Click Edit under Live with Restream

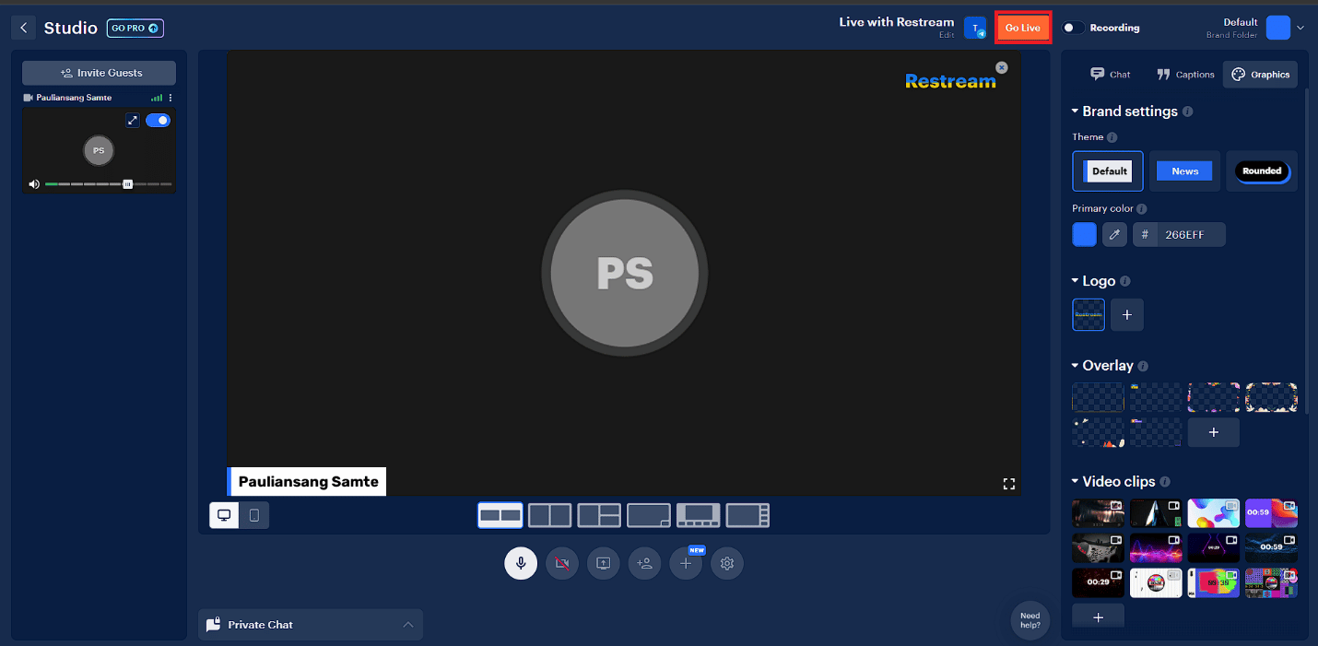tap(947, 35)
